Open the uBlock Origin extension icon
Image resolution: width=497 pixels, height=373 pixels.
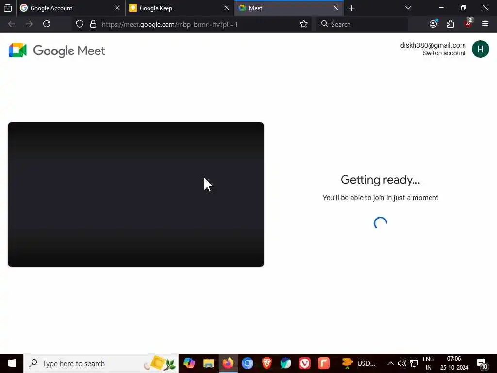point(468,23)
